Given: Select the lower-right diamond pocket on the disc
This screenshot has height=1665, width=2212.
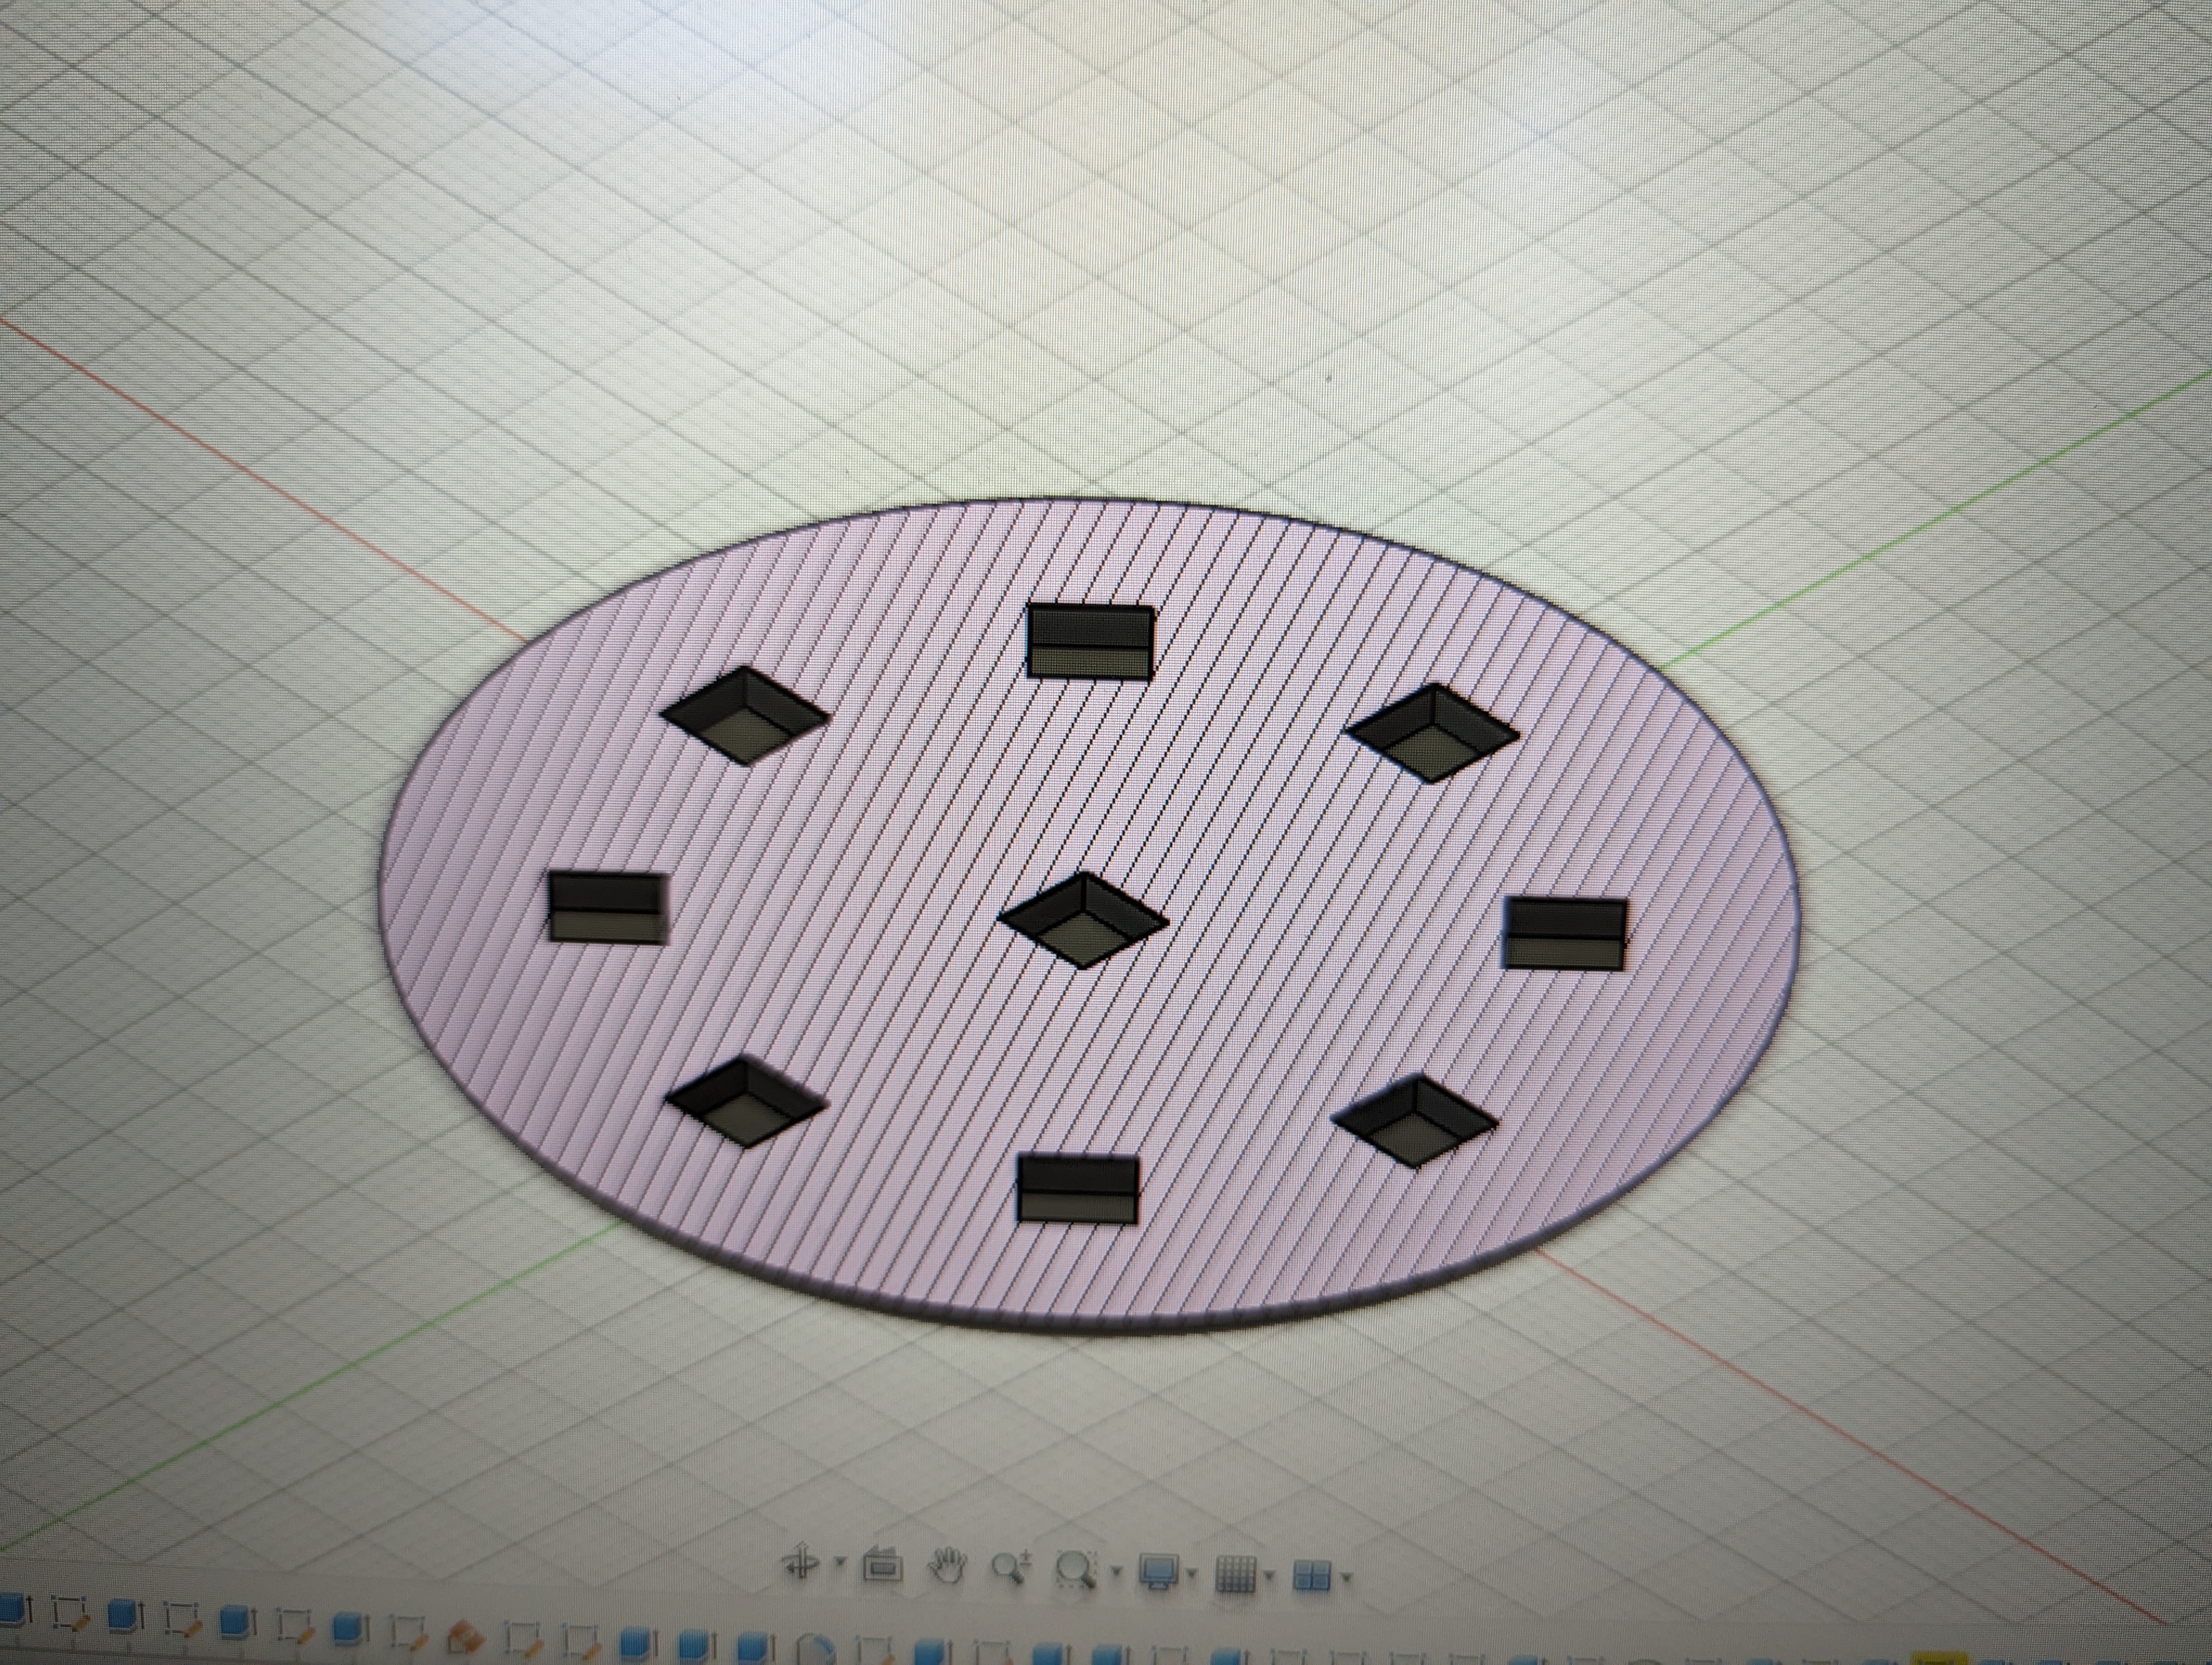Looking at the screenshot, I should point(1415,1121).
